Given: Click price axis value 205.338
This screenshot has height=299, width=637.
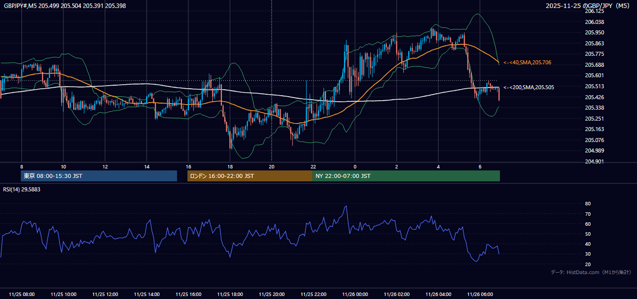Looking at the screenshot, I should pyautogui.click(x=594, y=108).
